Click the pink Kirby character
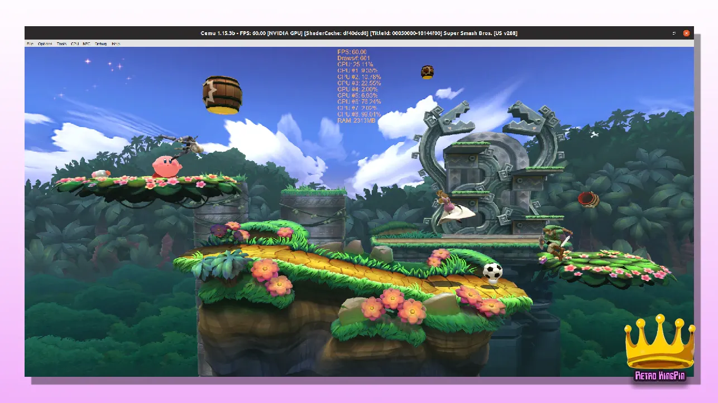Viewport: 718px width, 403px height. (166, 167)
